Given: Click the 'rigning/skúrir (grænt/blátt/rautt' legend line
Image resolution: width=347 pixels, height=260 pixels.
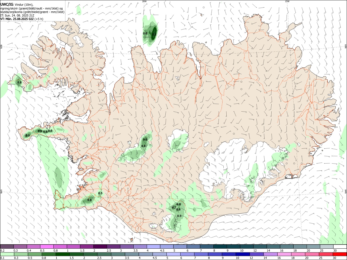Looking at the screenshot, I should [32, 8].
